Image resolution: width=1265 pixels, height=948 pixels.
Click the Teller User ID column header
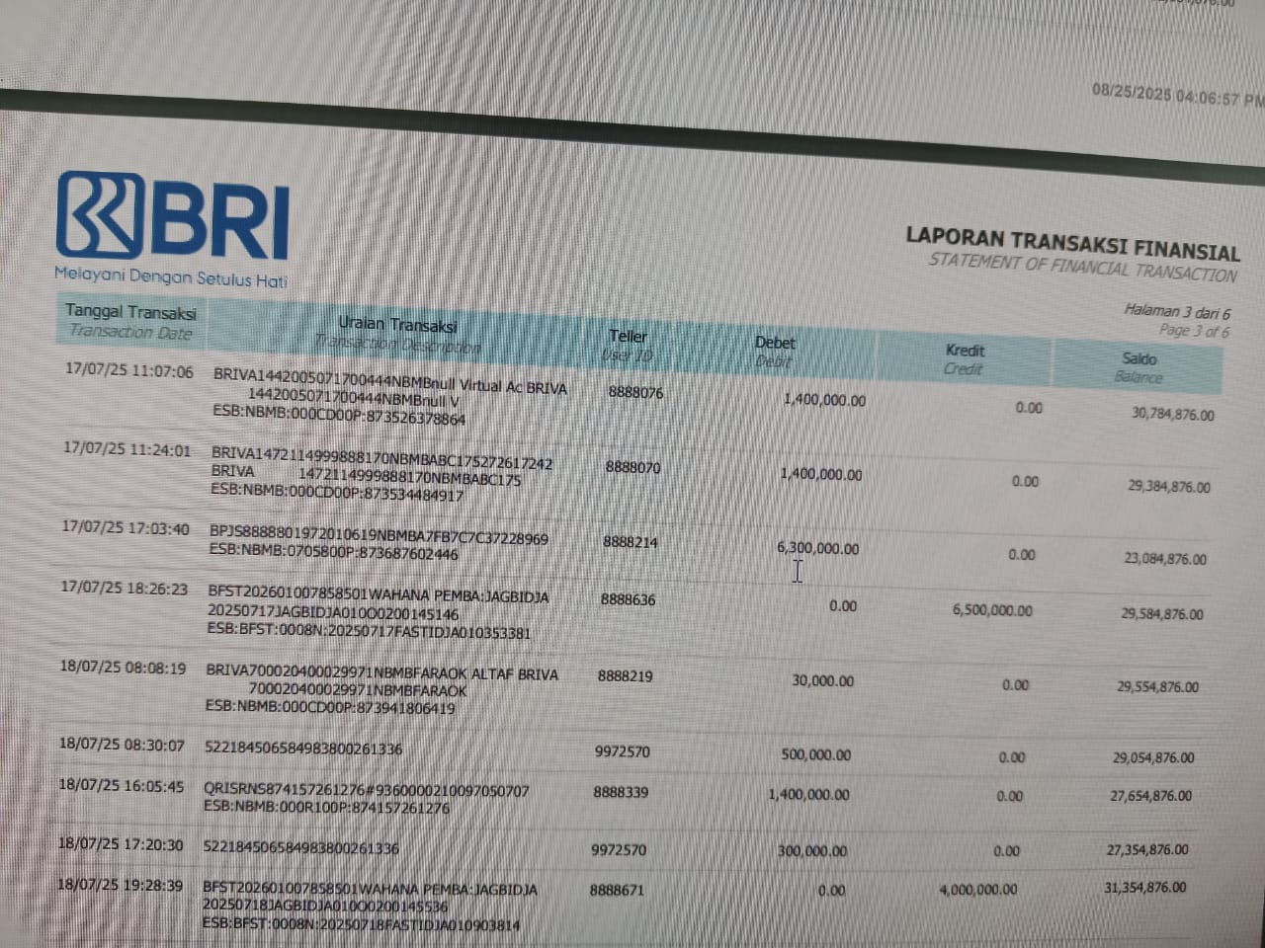point(628,345)
